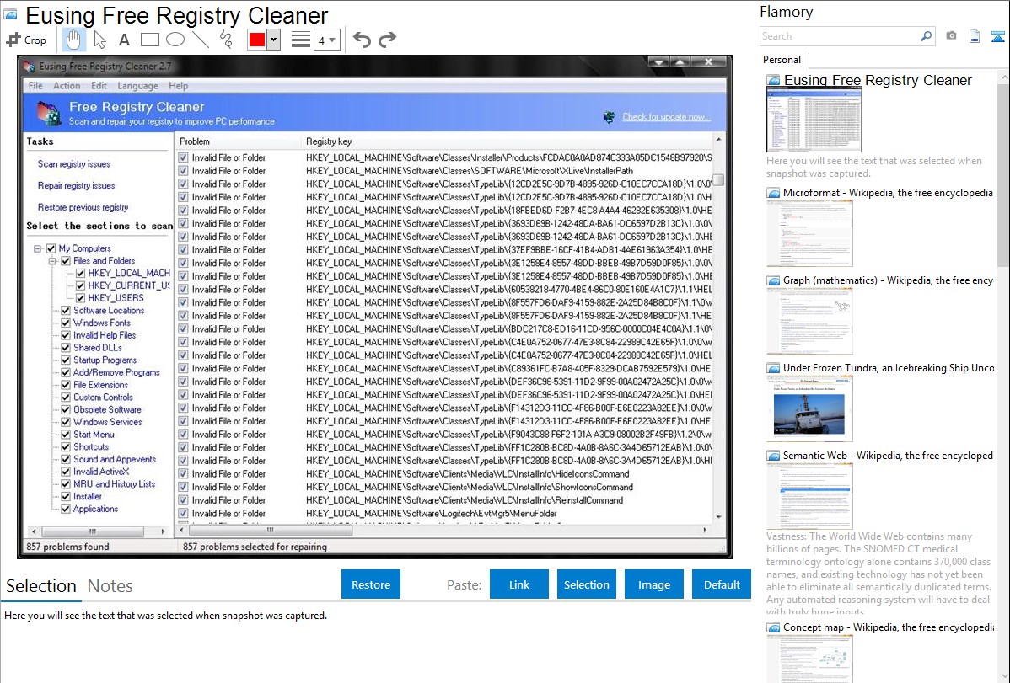Click the undo arrow icon

coord(362,40)
